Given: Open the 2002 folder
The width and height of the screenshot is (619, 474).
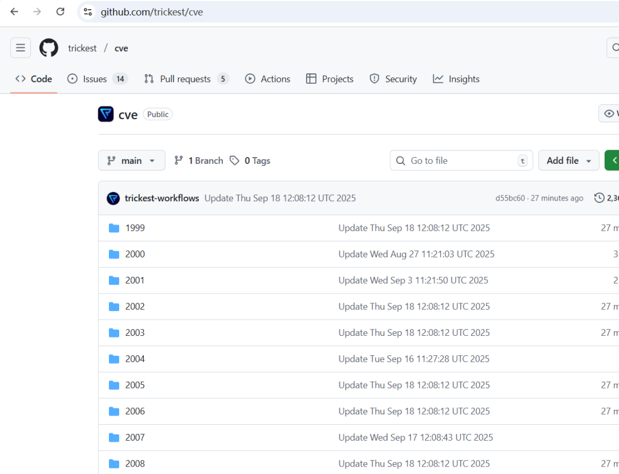Looking at the screenshot, I should click(x=135, y=307).
